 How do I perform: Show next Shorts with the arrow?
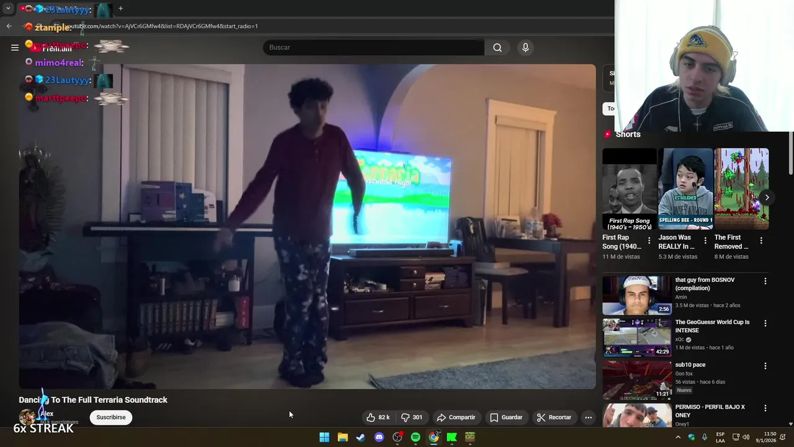pos(767,197)
